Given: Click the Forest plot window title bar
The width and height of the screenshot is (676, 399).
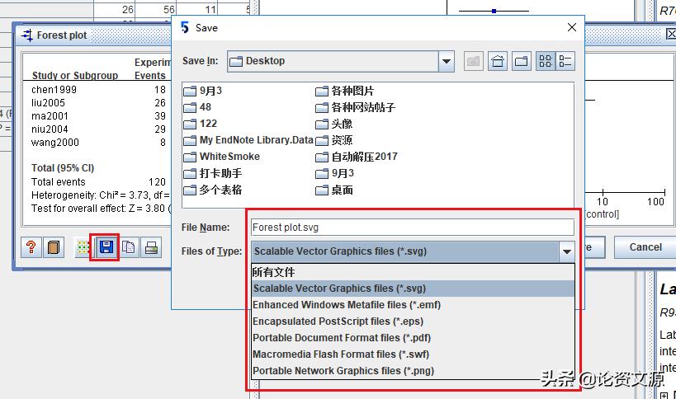Looking at the screenshot, I should [x=94, y=35].
